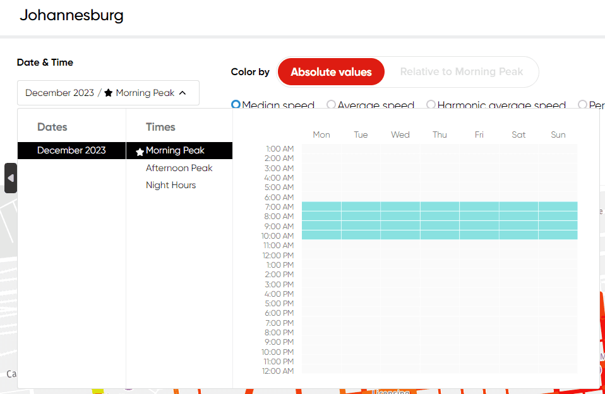The image size is (605, 394).
Task: Click the star icon beside Morning Peak
Action: pyautogui.click(x=140, y=152)
